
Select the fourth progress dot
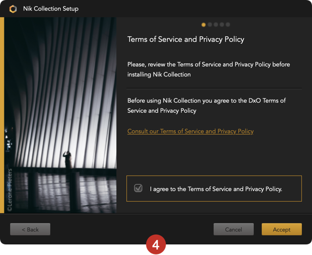(x=222, y=25)
